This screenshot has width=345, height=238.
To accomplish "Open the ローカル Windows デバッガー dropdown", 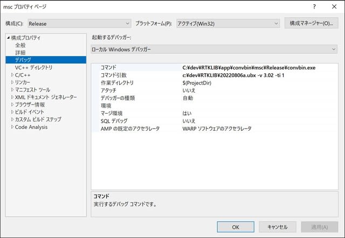I will (x=214, y=49).
